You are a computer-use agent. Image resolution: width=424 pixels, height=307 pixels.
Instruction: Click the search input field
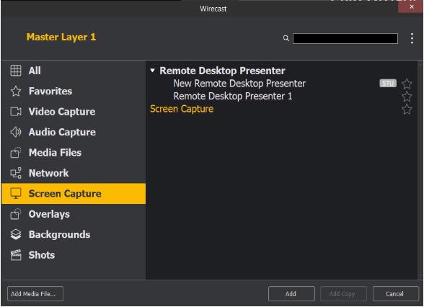(x=345, y=38)
